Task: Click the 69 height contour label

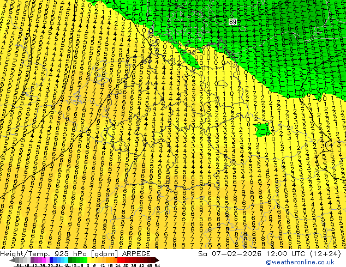Action: point(233,22)
